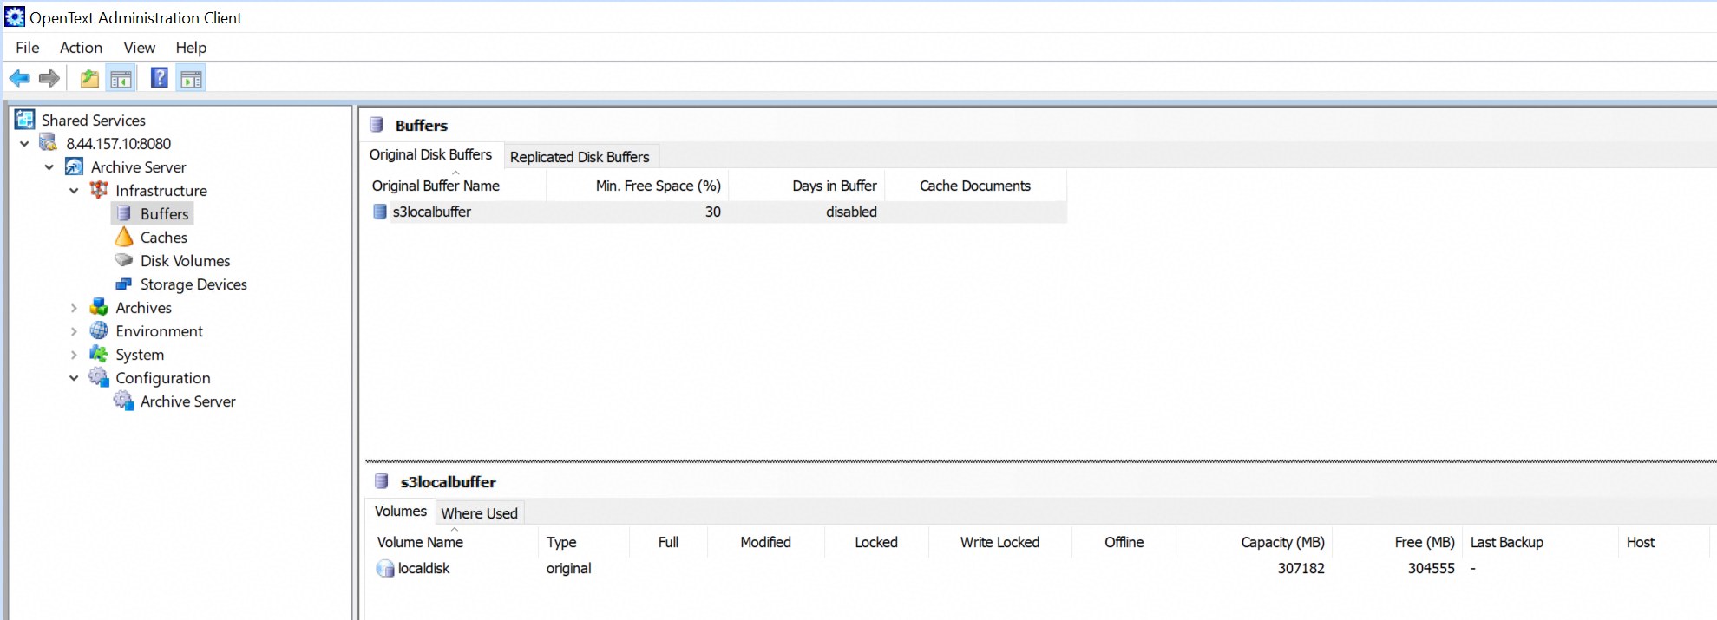This screenshot has width=1717, height=620.
Task: Click the disabled Days in Buffer value
Action: (851, 212)
